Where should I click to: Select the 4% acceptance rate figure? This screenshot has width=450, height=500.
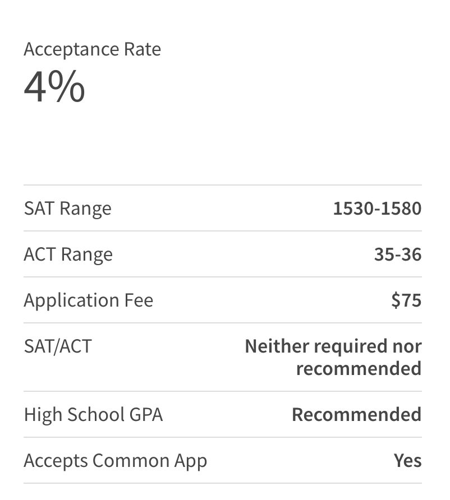tap(54, 86)
